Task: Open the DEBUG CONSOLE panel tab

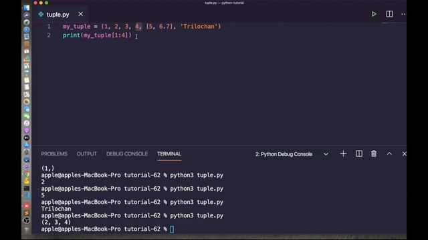Action: 127,154
